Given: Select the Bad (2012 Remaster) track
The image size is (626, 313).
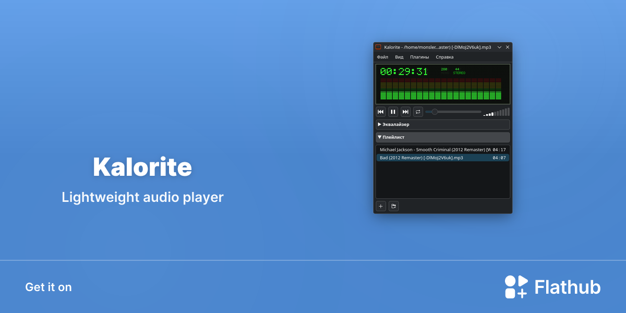Looking at the screenshot, I should click(443, 158).
